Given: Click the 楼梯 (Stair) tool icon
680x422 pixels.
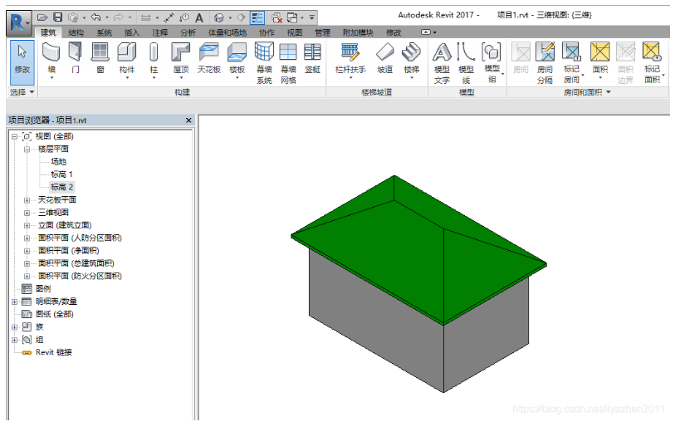Looking at the screenshot, I should click(x=412, y=52).
